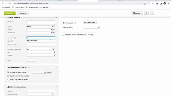This screenshot has height=96, width=171.
Task: Add a new country with plus icon
Action: (54, 30)
